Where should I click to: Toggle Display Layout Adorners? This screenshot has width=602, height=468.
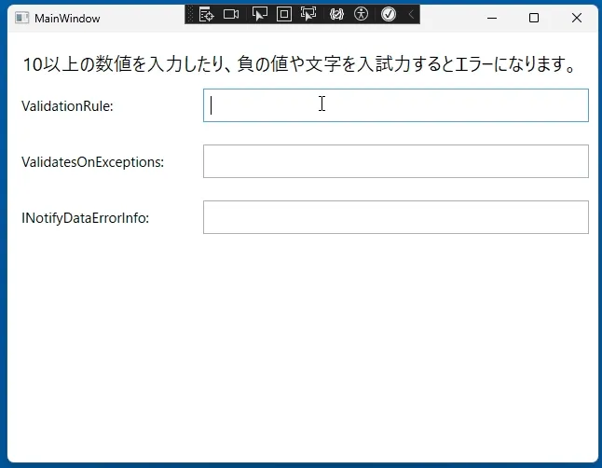(x=284, y=15)
